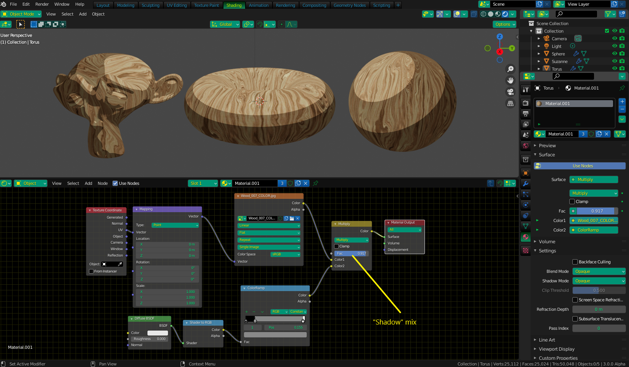Open the Physics properties tab
The image size is (629, 367).
(x=526, y=205)
